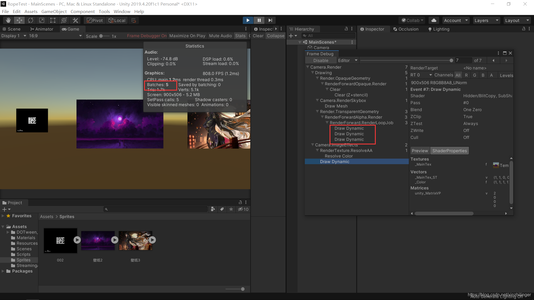Toggle Stats panel display
534x300 pixels.
[x=240, y=35]
